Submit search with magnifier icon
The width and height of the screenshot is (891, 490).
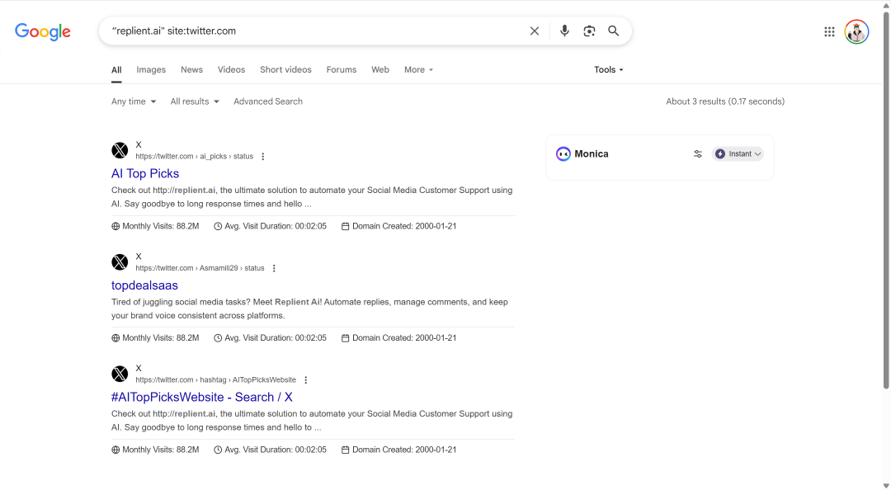pos(613,31)
